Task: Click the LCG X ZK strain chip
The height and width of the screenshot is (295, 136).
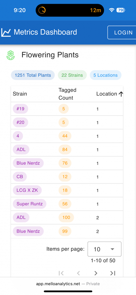Action: (27, 190)
